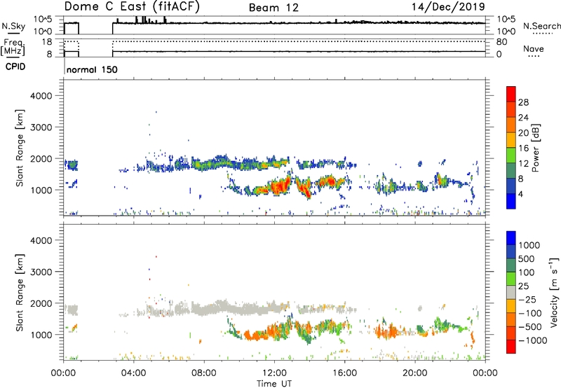
Task: Click the date "14/Dec/2019"
Action: tap(448, 6)
